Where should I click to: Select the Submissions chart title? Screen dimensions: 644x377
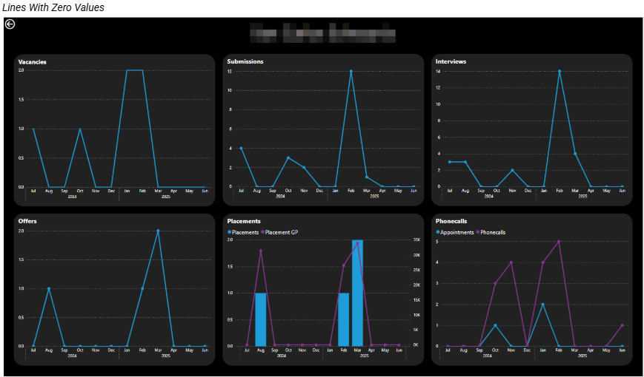[x=245, y=61]
